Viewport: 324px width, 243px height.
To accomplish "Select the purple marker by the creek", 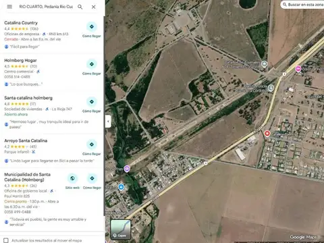I will pyautogui.click(x=127, y=169).
